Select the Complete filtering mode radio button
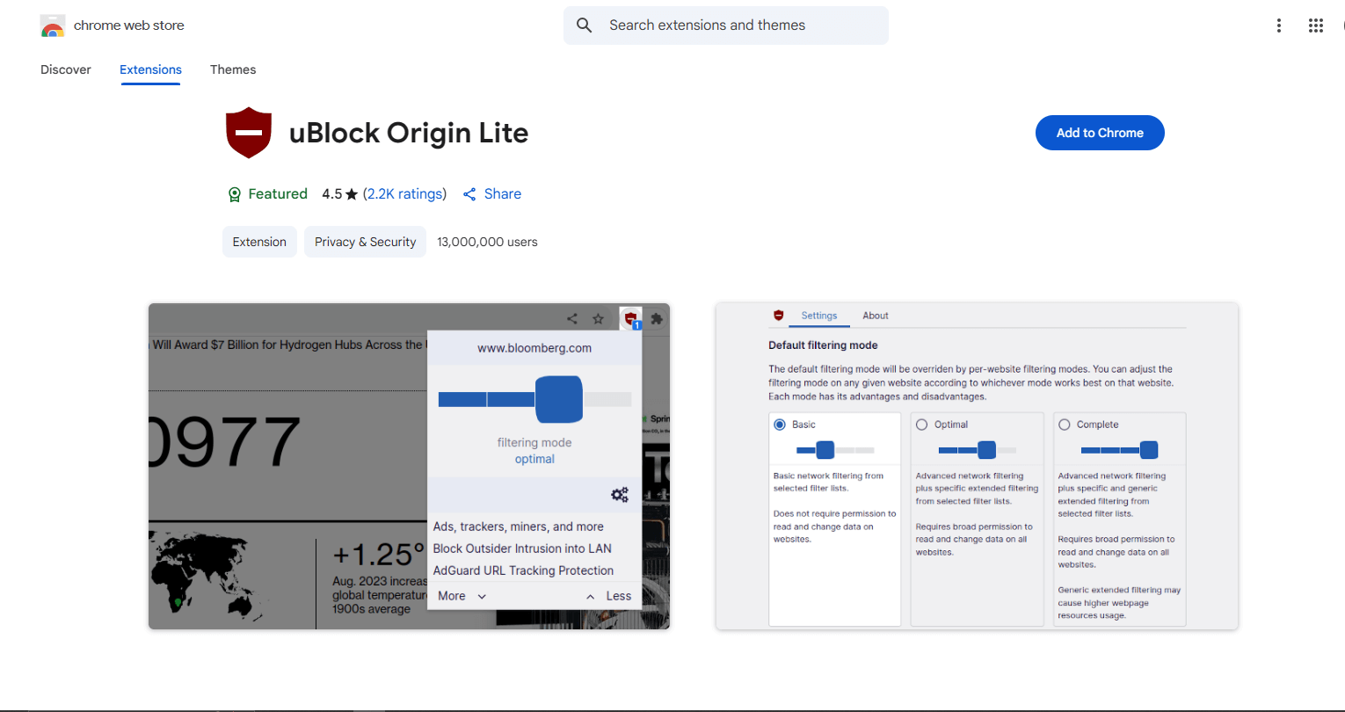Screen dimensions: 1345x712 [x=1064, y=424]
